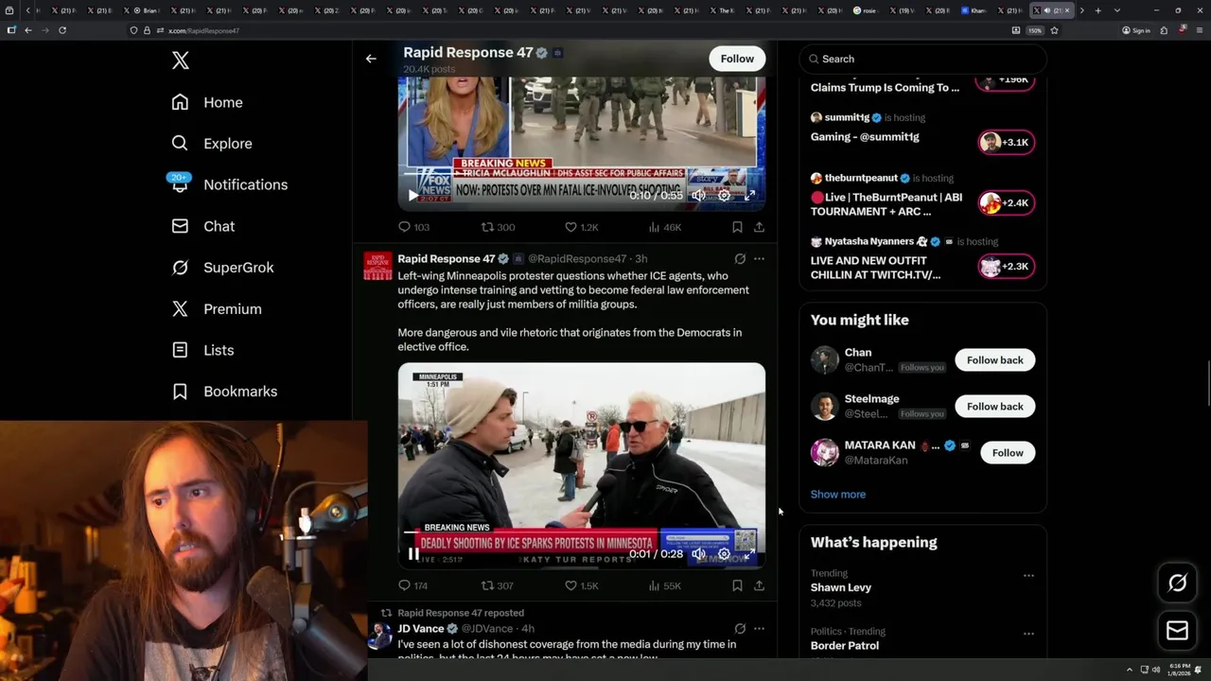The width and height of the screenshot is (1211, 681).
Task: Bookmark the post with 55K views
Action: tap(737, 585)
